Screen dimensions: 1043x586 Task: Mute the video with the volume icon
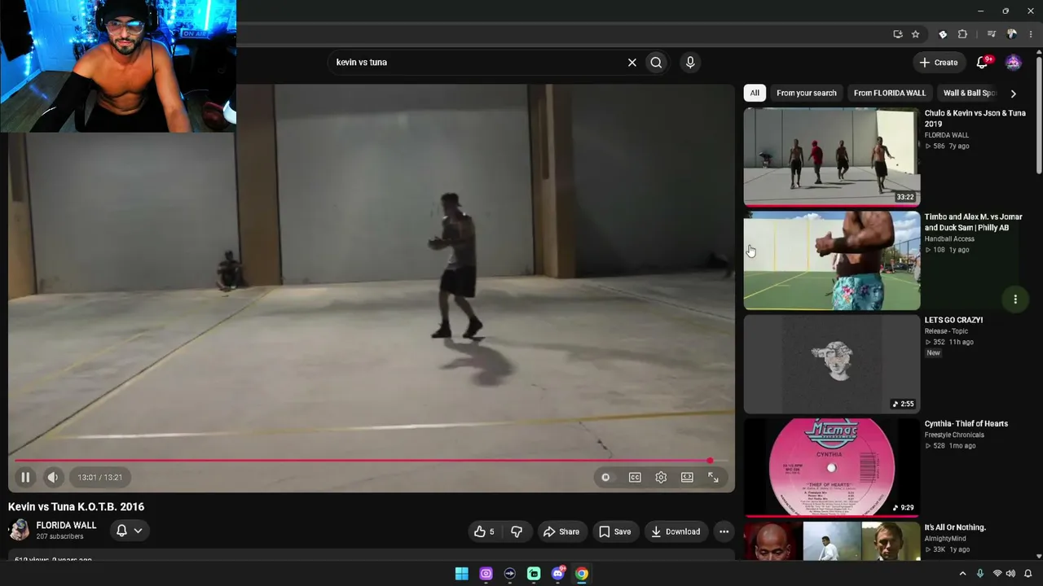click(x=52, y=478)
